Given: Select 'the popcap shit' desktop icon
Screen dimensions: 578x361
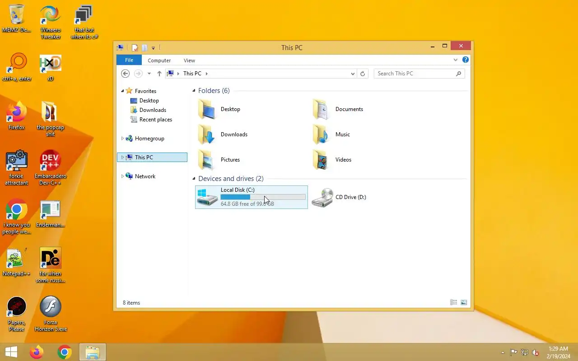Looking at the screenshot, I should click(x=51, y=119).
